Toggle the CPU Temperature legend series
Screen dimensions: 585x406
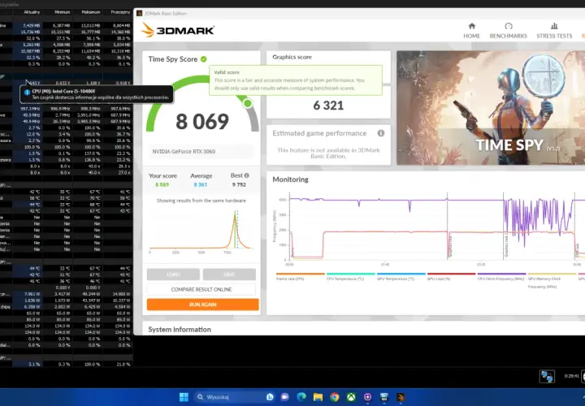(350, 276)
